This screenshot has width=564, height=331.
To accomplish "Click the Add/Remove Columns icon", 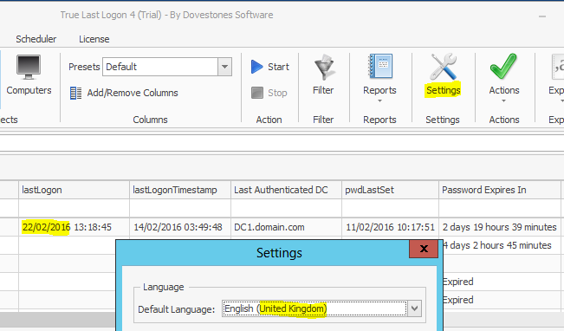I will 75,94.
